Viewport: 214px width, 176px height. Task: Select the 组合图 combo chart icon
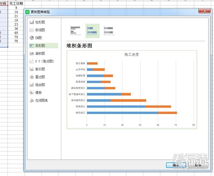pyautogui.click(x=32, y=85)
